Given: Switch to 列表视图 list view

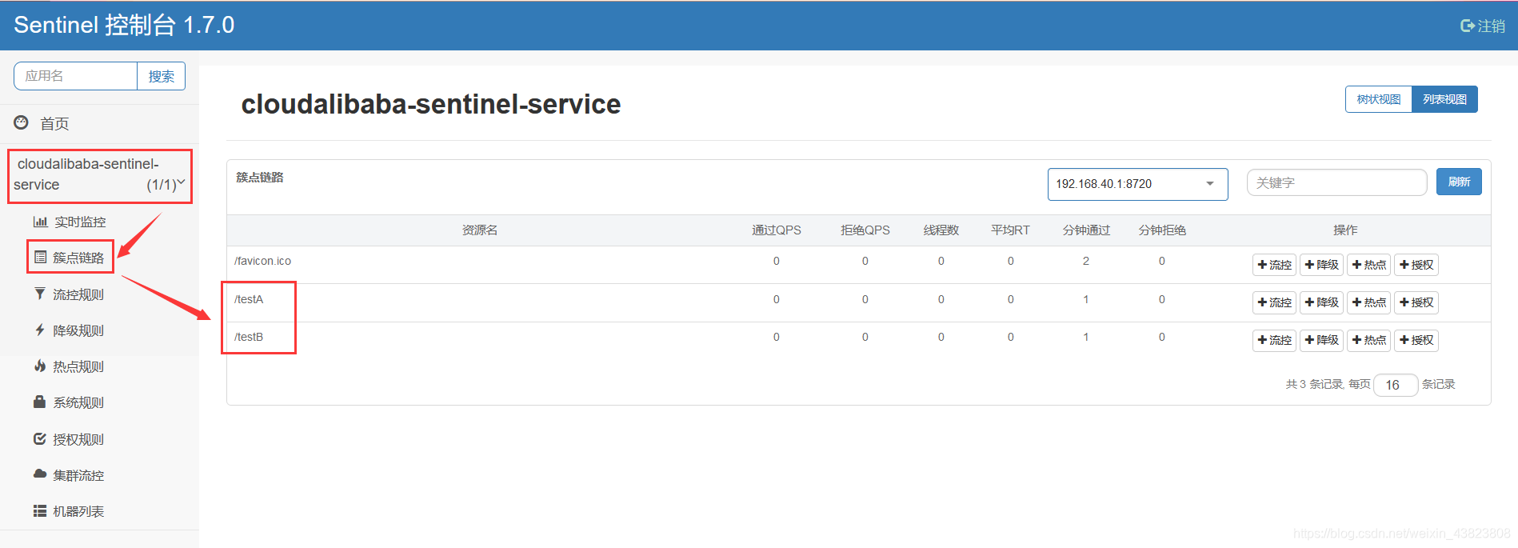Looking at the screenshot, I should point(1444,99).
